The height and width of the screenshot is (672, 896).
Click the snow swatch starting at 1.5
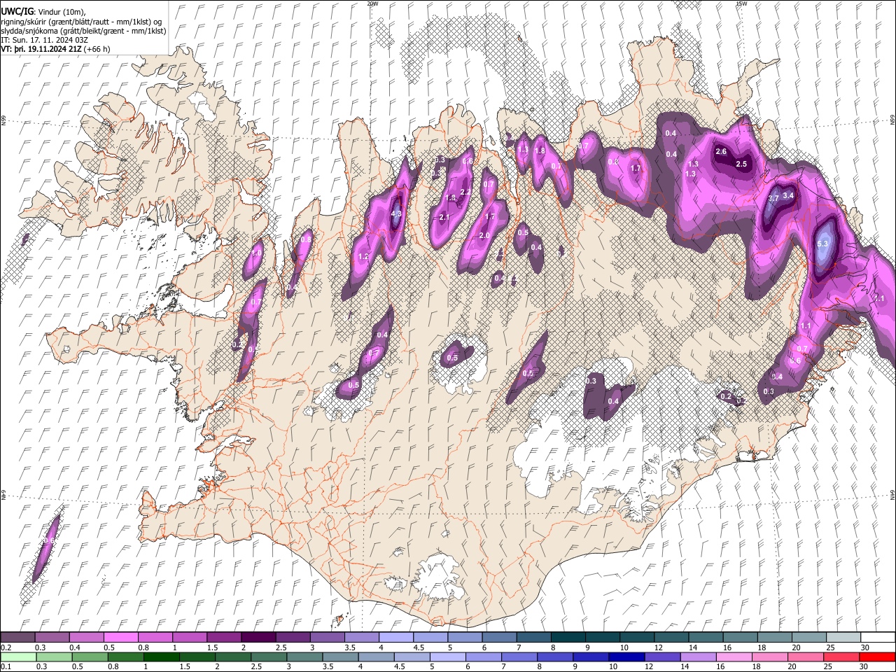[x=223, y=637]
